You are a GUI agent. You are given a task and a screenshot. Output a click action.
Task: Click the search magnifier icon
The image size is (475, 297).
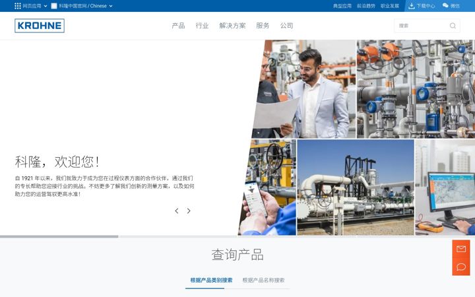pyautogui.click(x=453, y=26)
